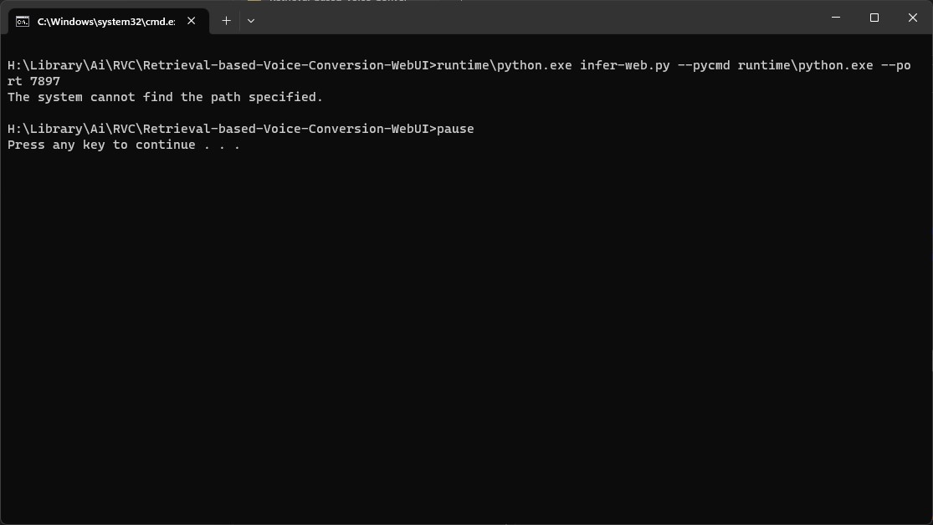
Task: Open the tab switcher dropdown next to plus button
Action: click(250, 20)
